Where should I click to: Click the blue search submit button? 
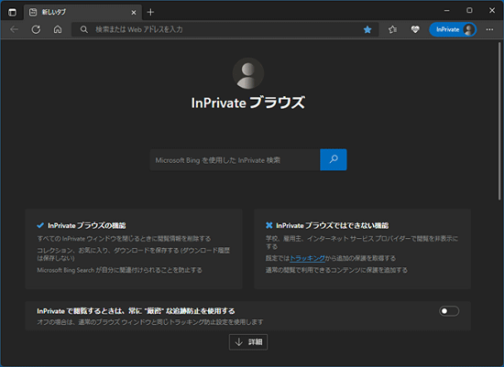pos(334,159)
